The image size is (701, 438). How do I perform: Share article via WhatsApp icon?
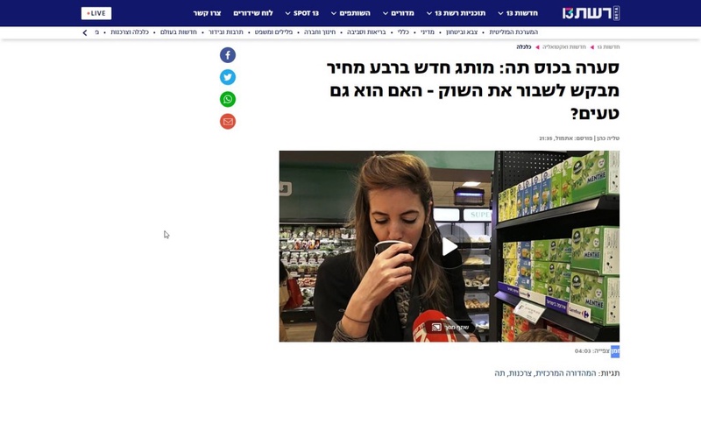coord(228,99)
